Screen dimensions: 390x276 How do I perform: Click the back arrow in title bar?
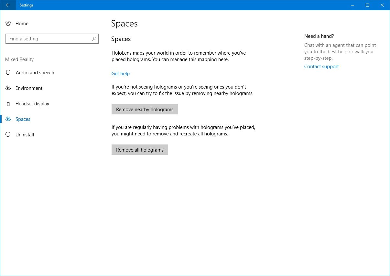(8, 5)
